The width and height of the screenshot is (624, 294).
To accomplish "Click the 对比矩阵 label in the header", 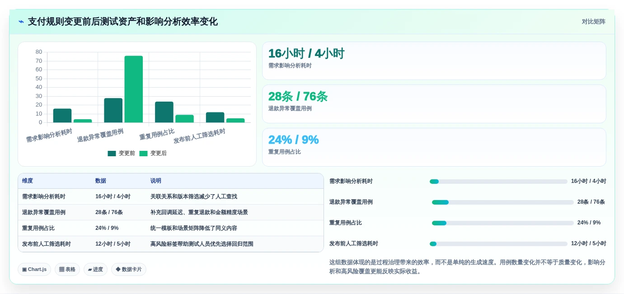I will coord(593,22).
